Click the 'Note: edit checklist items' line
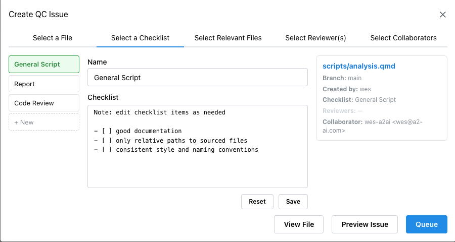Image resolution: width=455 pixels, height=242 pixels. pos(159,112)
